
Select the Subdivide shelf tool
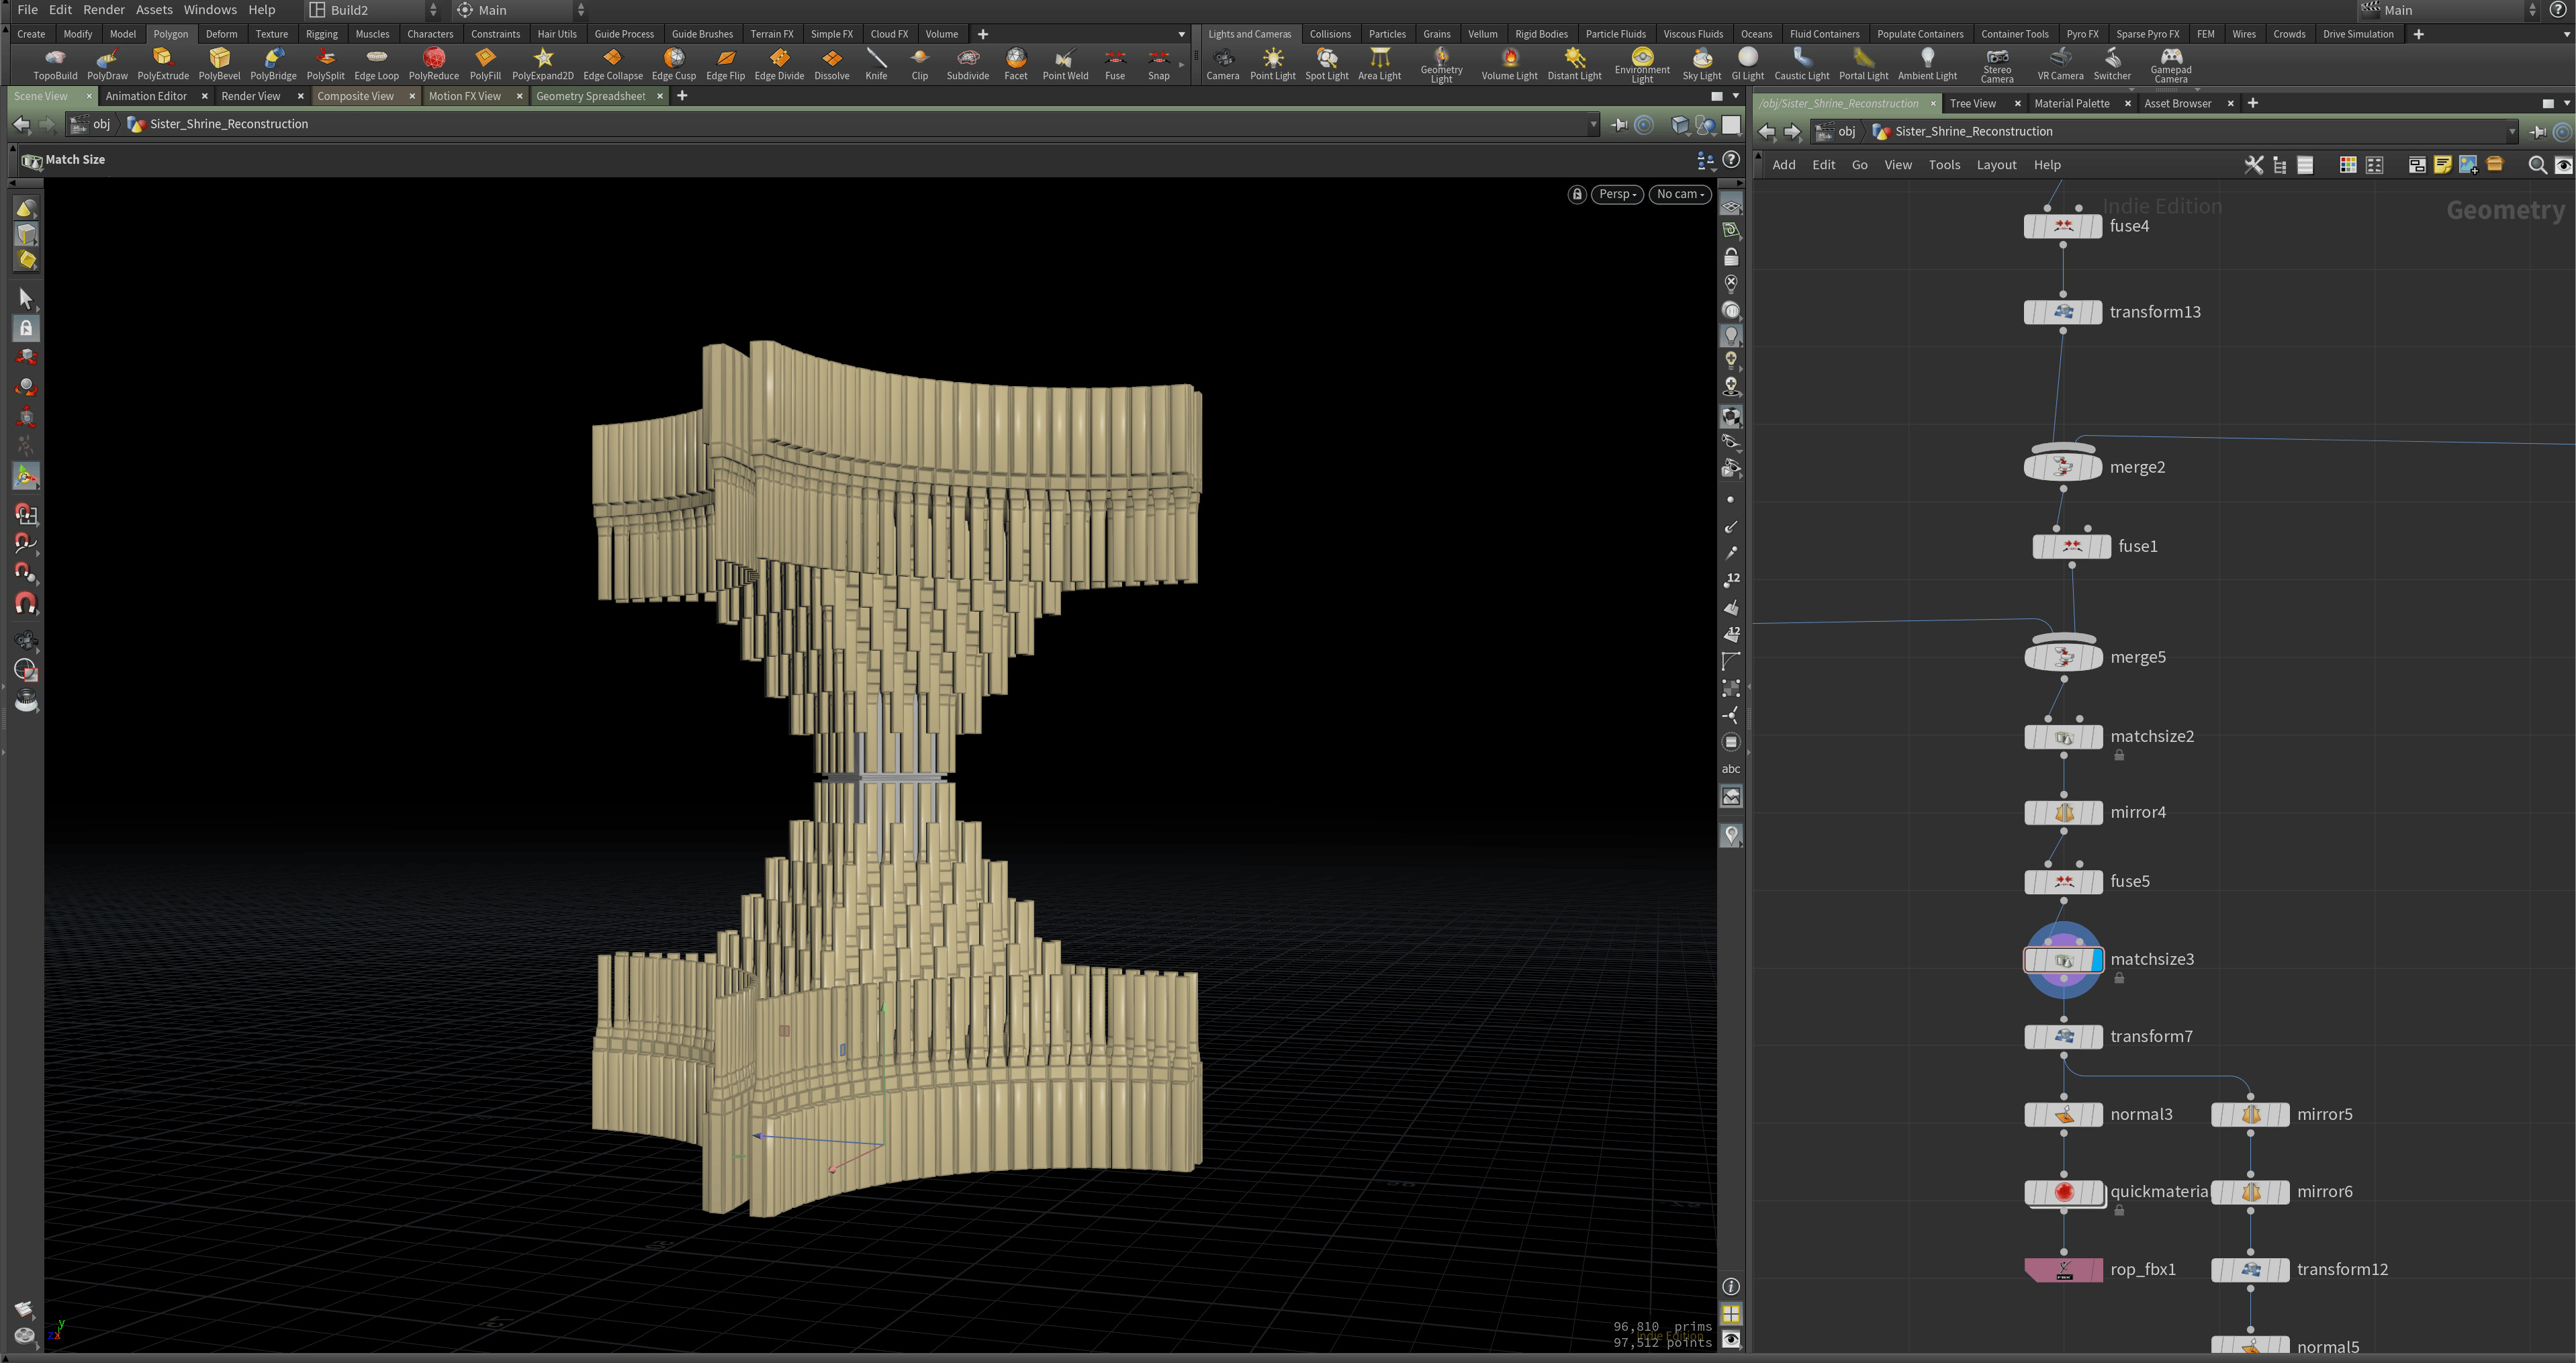click(967, 62)
